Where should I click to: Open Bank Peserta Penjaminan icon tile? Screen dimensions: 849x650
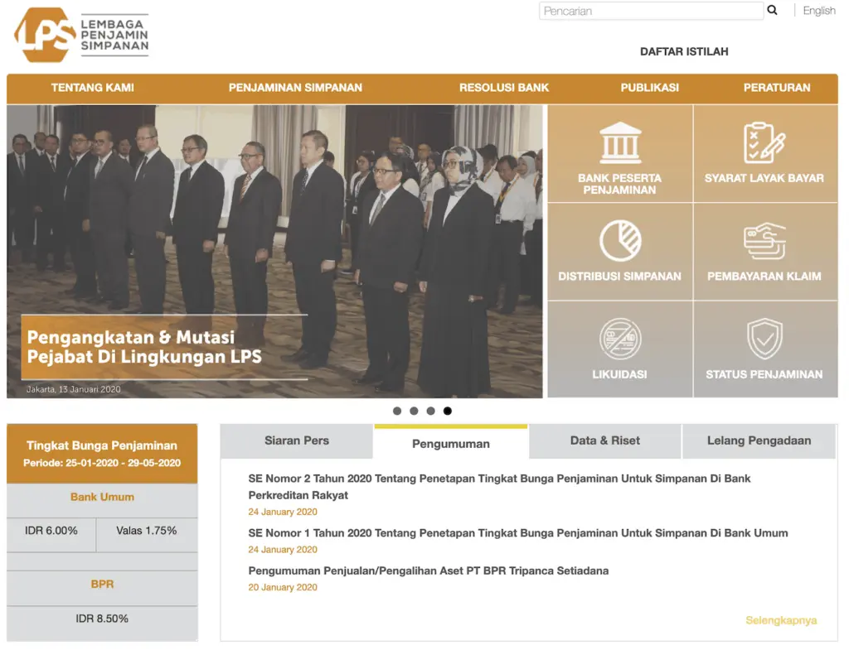[620, 142]
